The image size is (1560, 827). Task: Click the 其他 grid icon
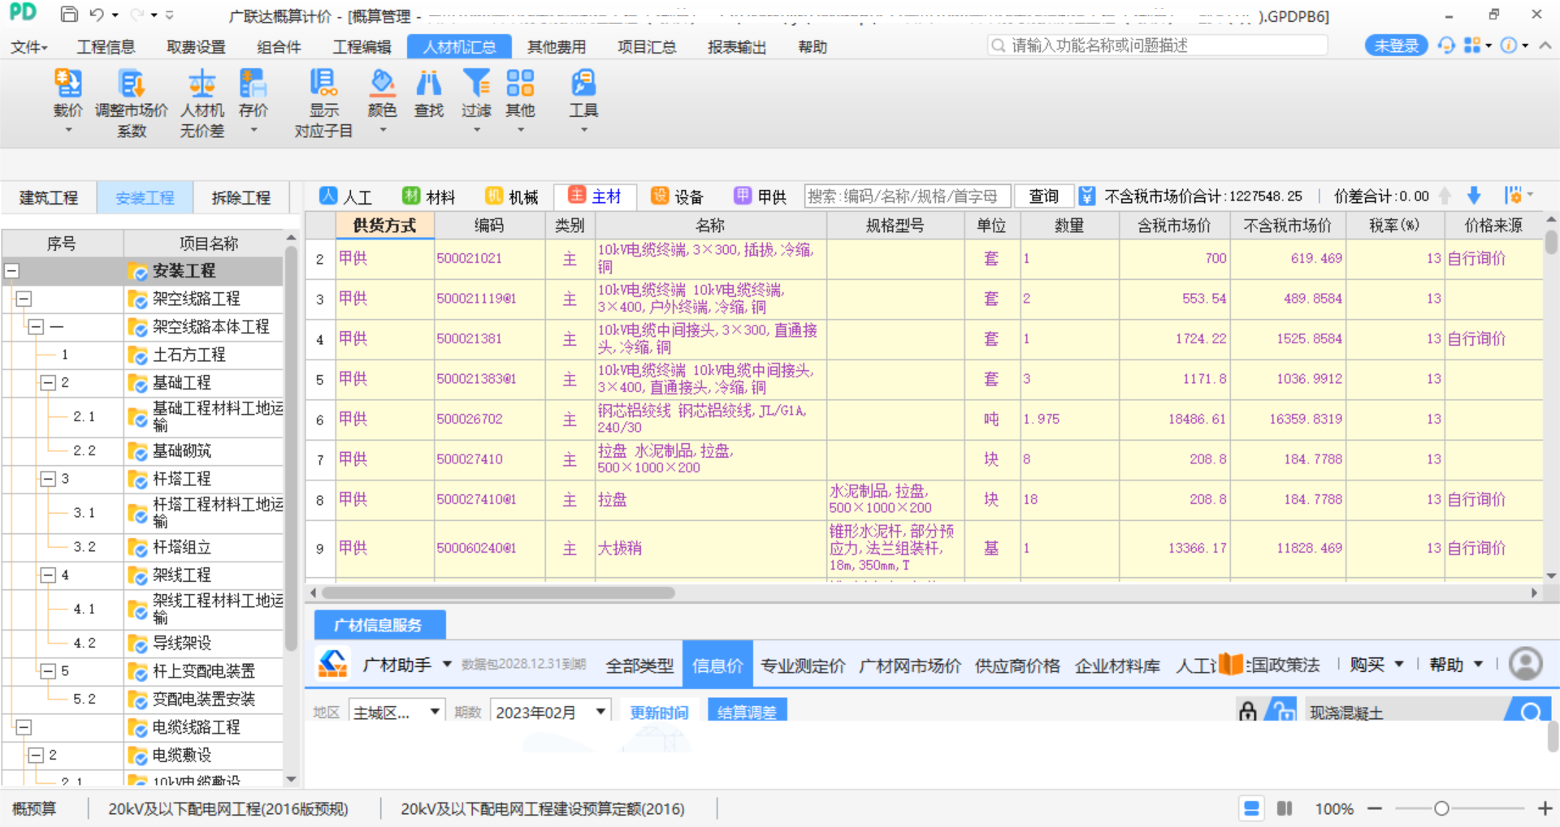click(x=520, y=84)
